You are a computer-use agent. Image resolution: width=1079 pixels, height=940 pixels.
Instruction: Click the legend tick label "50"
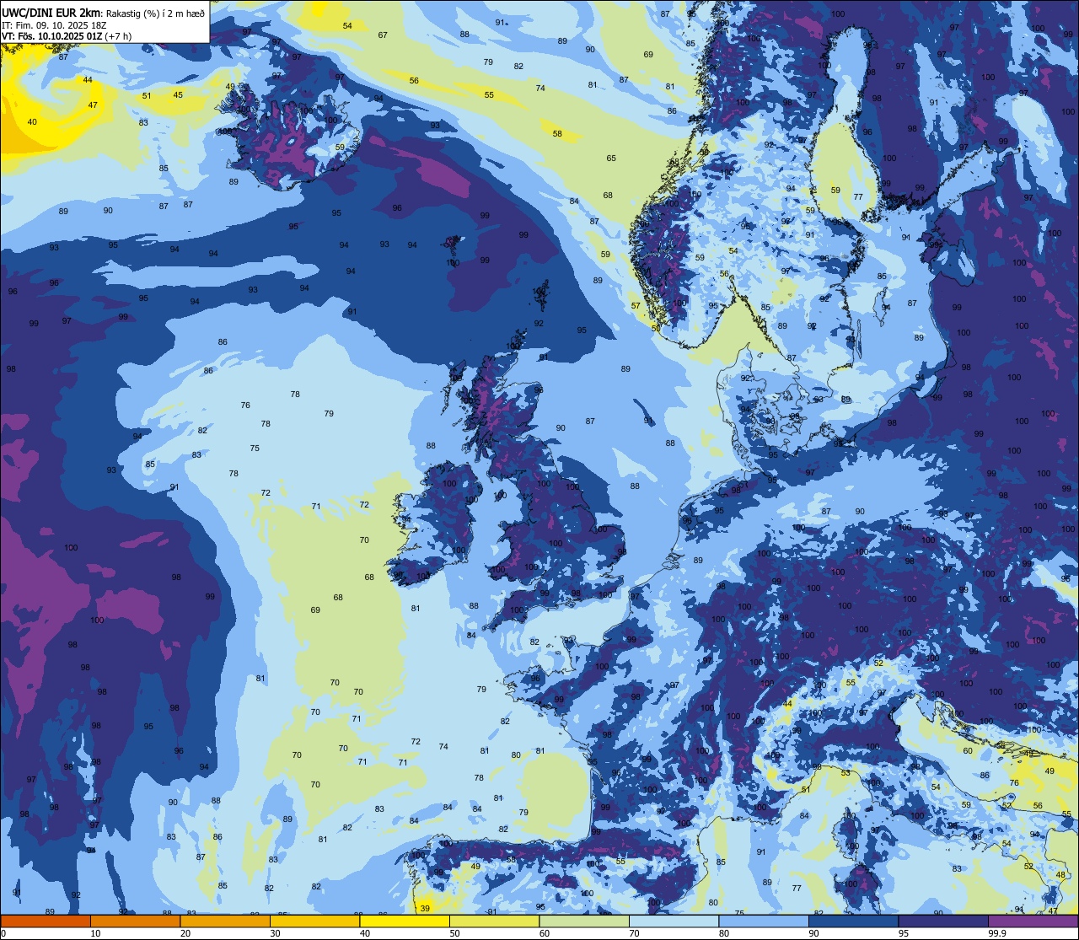click(454, 933)
